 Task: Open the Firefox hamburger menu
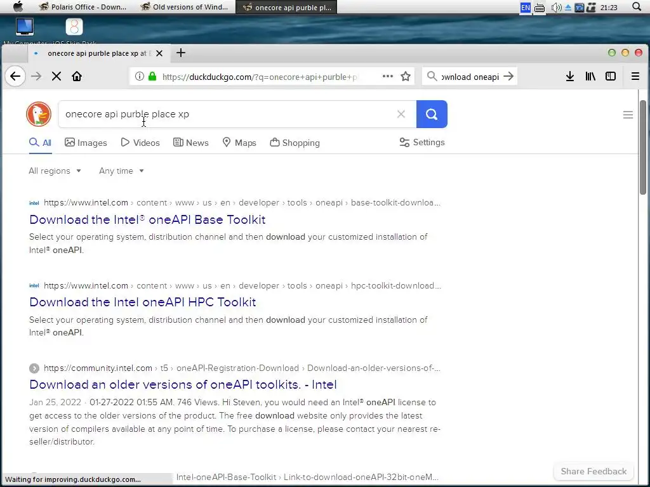[x=635, y=76]
